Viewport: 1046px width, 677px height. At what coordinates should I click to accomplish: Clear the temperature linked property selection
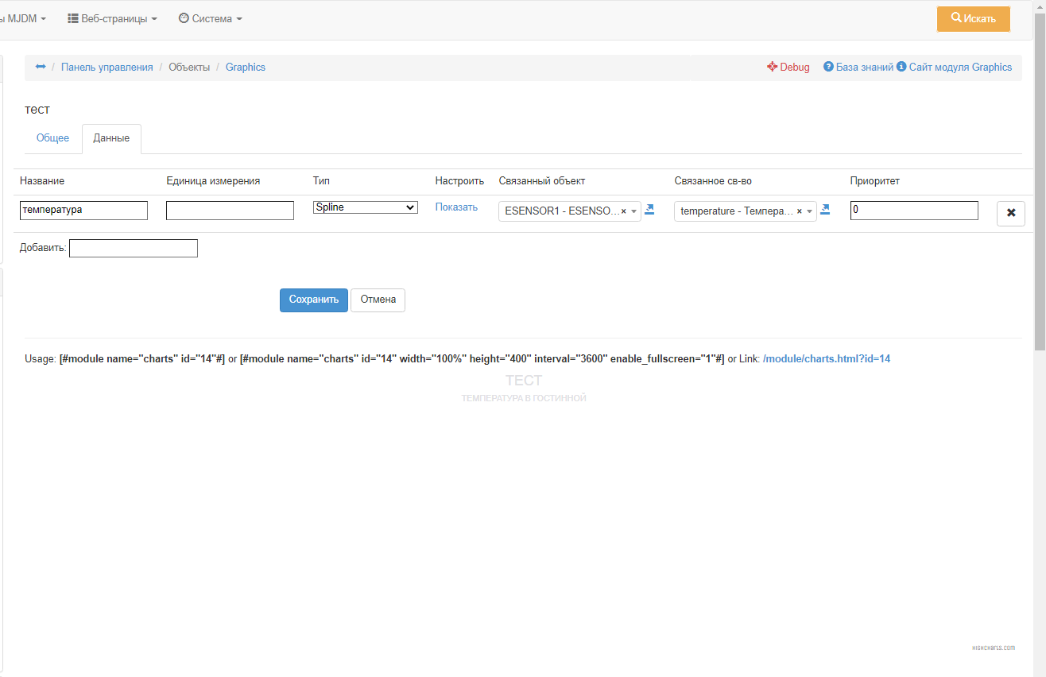(799, 211)
